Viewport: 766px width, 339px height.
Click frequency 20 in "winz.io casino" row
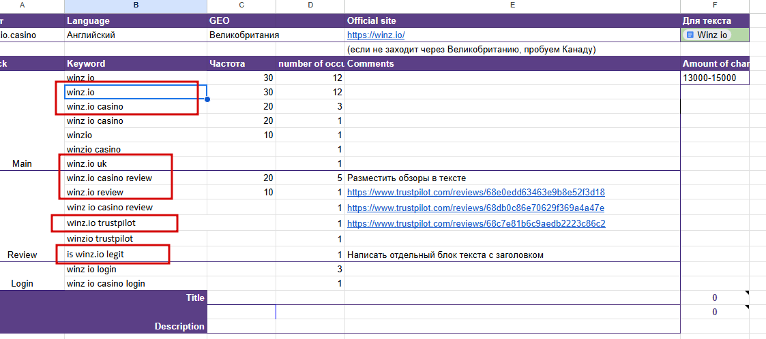[241, 106]
